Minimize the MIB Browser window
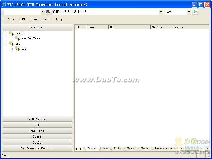212x159 pixels. (194, 4)
